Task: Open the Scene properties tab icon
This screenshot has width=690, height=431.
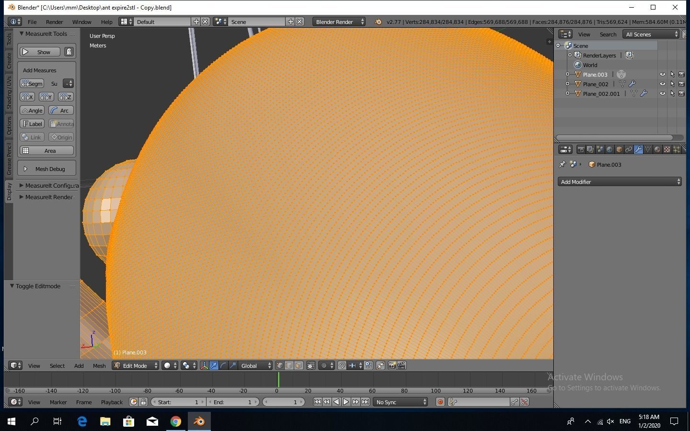Action: click(x=600, y=150)
